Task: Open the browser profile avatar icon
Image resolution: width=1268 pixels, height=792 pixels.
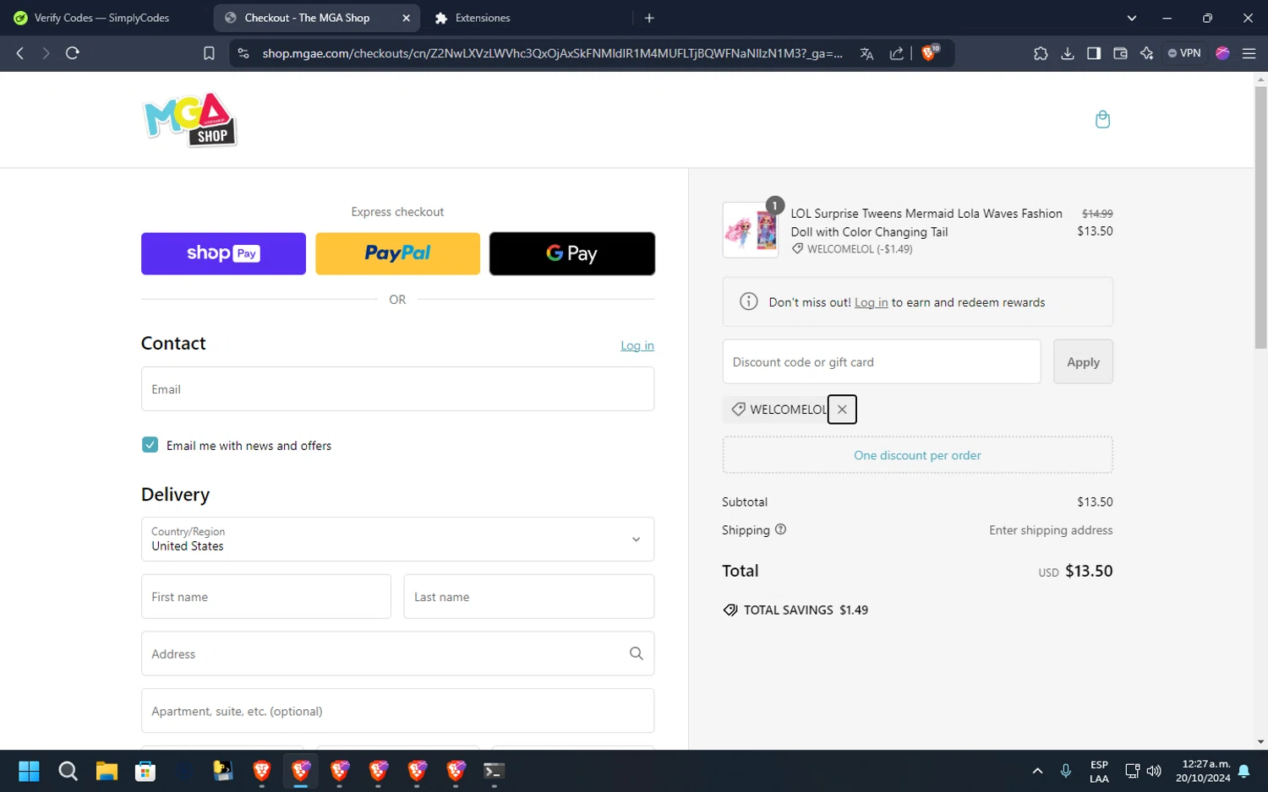Action: [1222, 53]
